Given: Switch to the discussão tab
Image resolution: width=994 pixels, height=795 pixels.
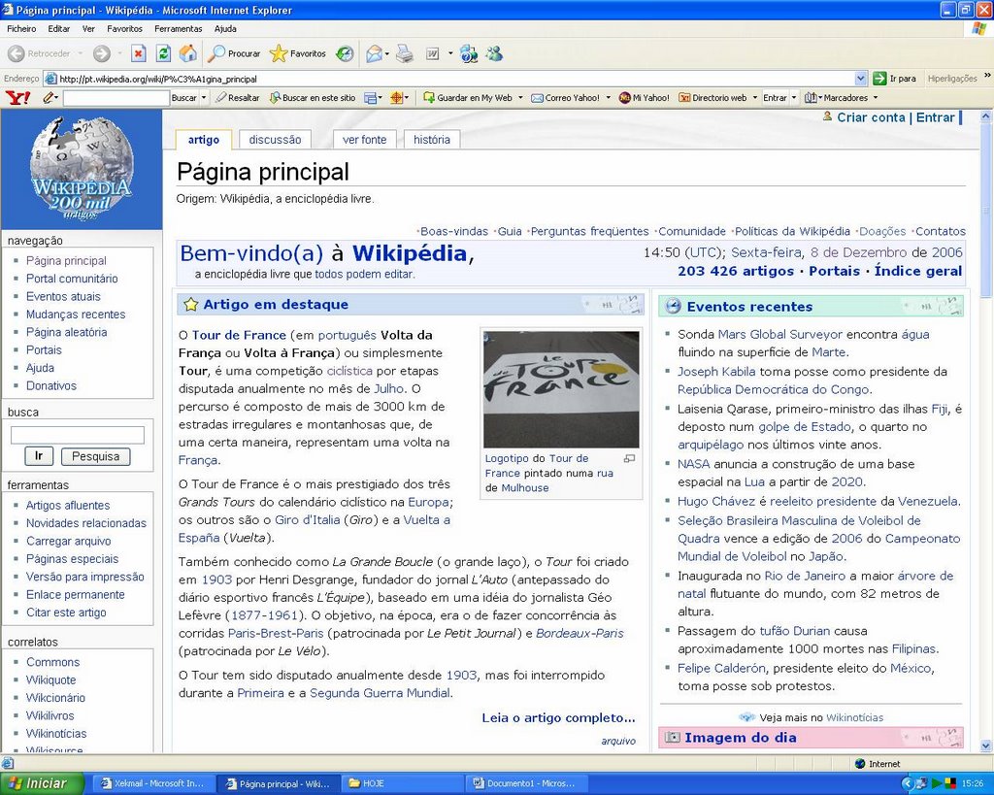Looking at the screenshot, I should click(275, 140).
